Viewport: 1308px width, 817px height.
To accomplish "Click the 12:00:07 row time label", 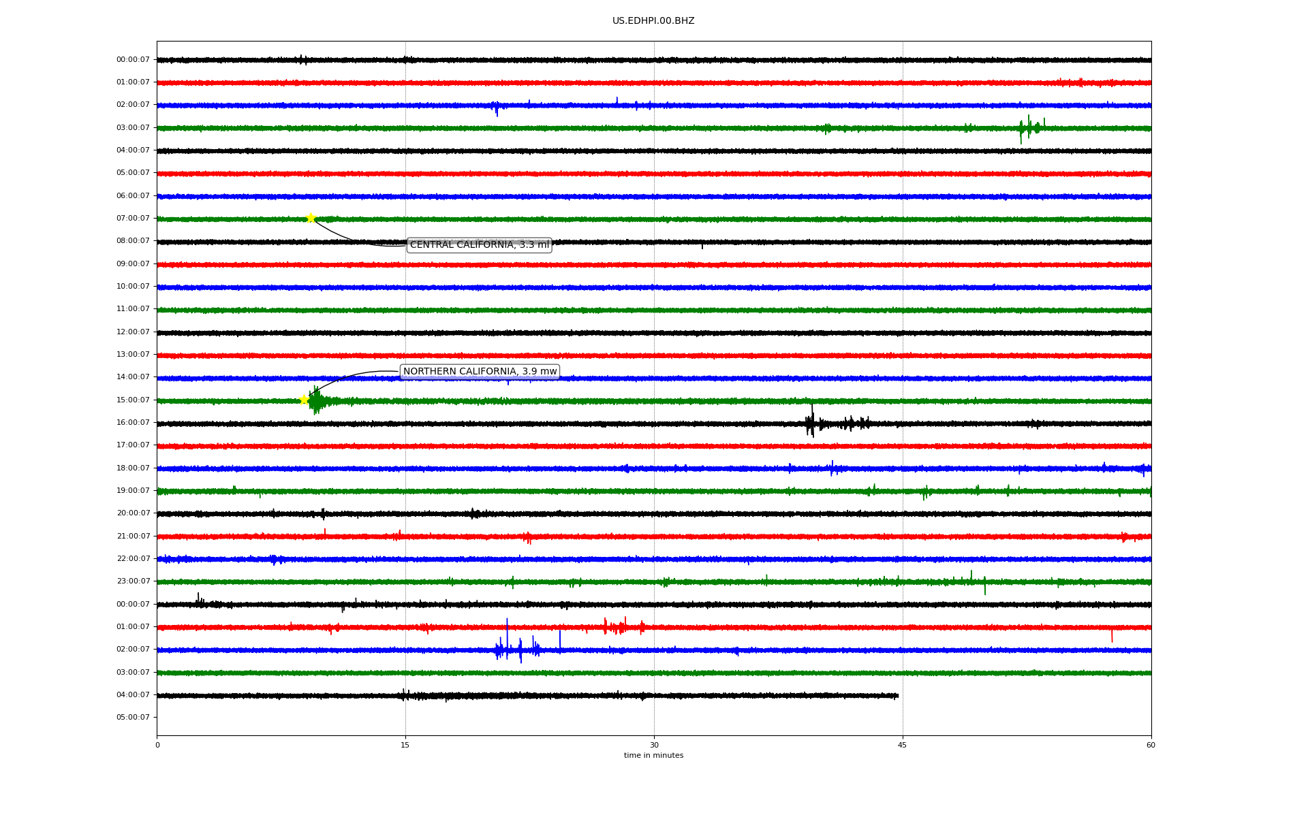I will [133, 332].
